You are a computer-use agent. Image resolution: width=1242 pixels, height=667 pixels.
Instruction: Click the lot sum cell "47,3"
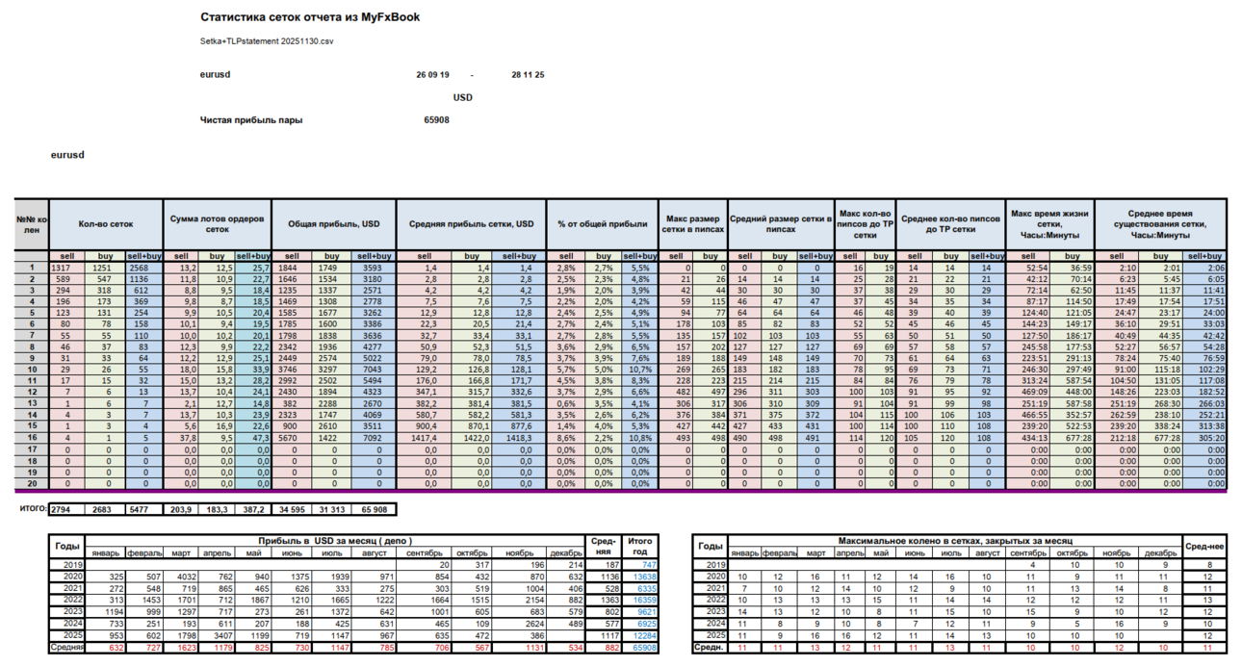click(255, 437)
